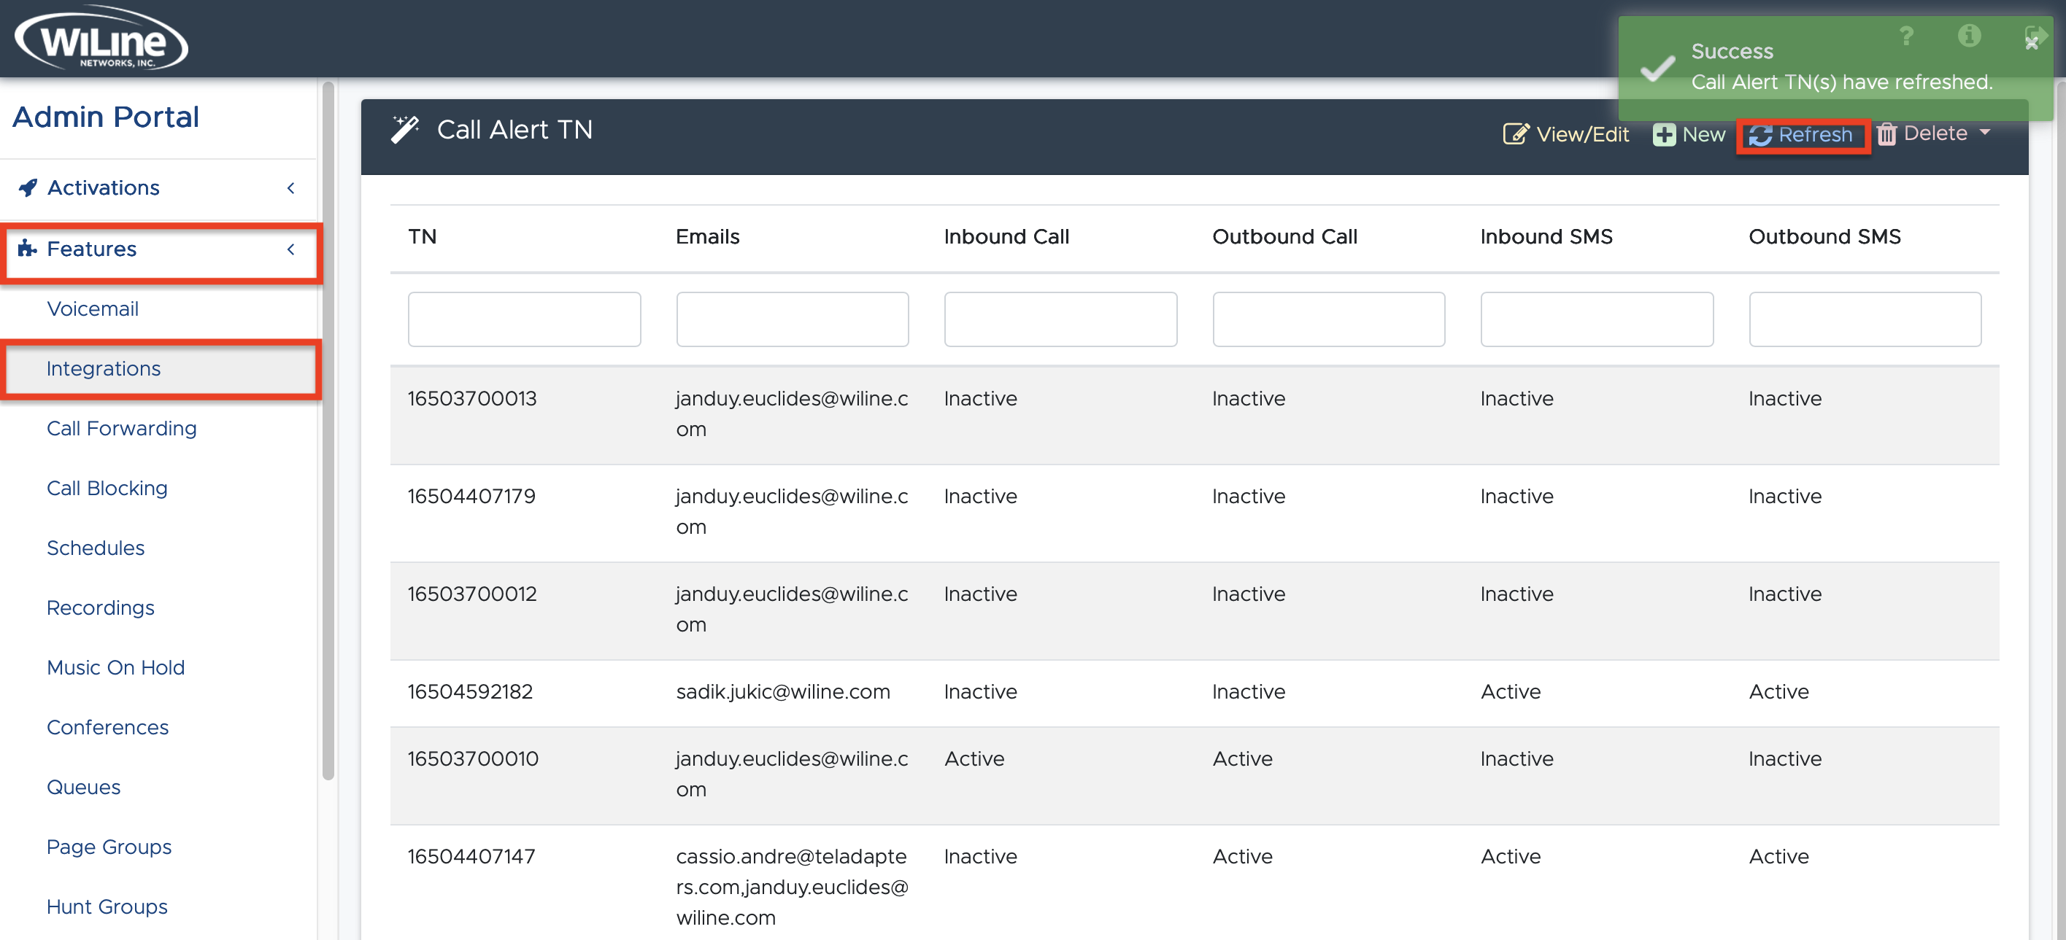This screenshot has height=940, width=2066.
Task: Navigate to Hunt Groups
Action: [x=107, y=906]
